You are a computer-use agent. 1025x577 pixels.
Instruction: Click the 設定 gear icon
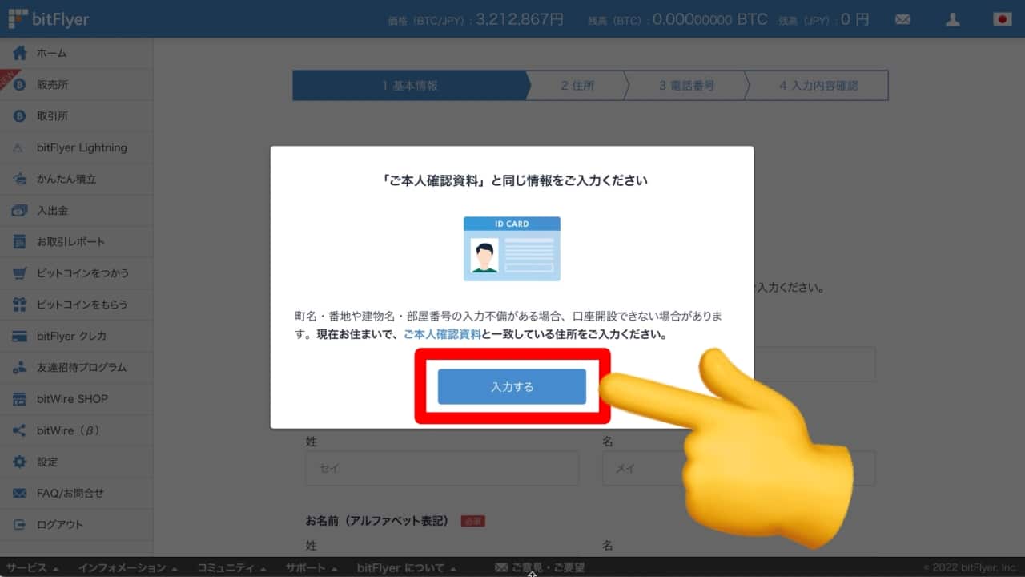click(20, 462)
